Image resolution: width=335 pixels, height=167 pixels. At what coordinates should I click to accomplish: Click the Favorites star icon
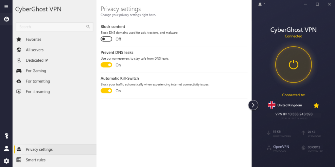tap(19, 39)
